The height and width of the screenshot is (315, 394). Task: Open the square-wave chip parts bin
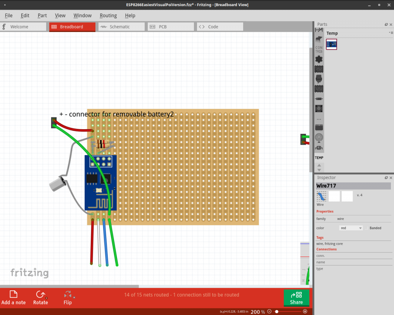319,88
